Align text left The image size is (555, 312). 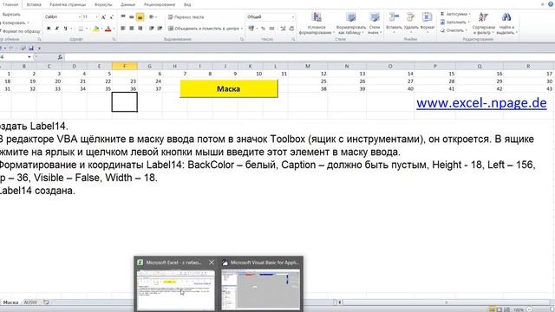123,29
